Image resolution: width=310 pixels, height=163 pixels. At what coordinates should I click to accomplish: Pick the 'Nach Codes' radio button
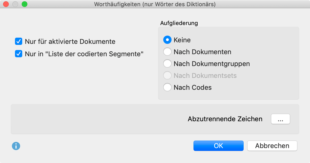click(x=167, y=87)
